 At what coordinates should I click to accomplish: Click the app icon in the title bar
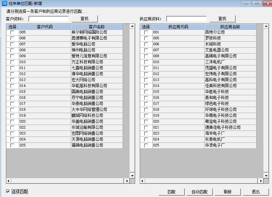click(4, 3)
